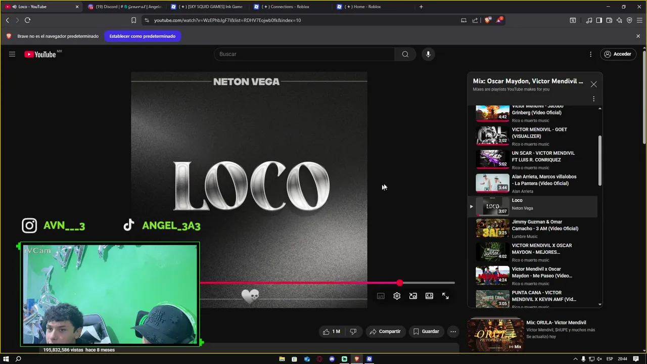Open Brave Rewards triangle icon
The height and width of the screenshot is (364, 647).
tap(499, 20)
